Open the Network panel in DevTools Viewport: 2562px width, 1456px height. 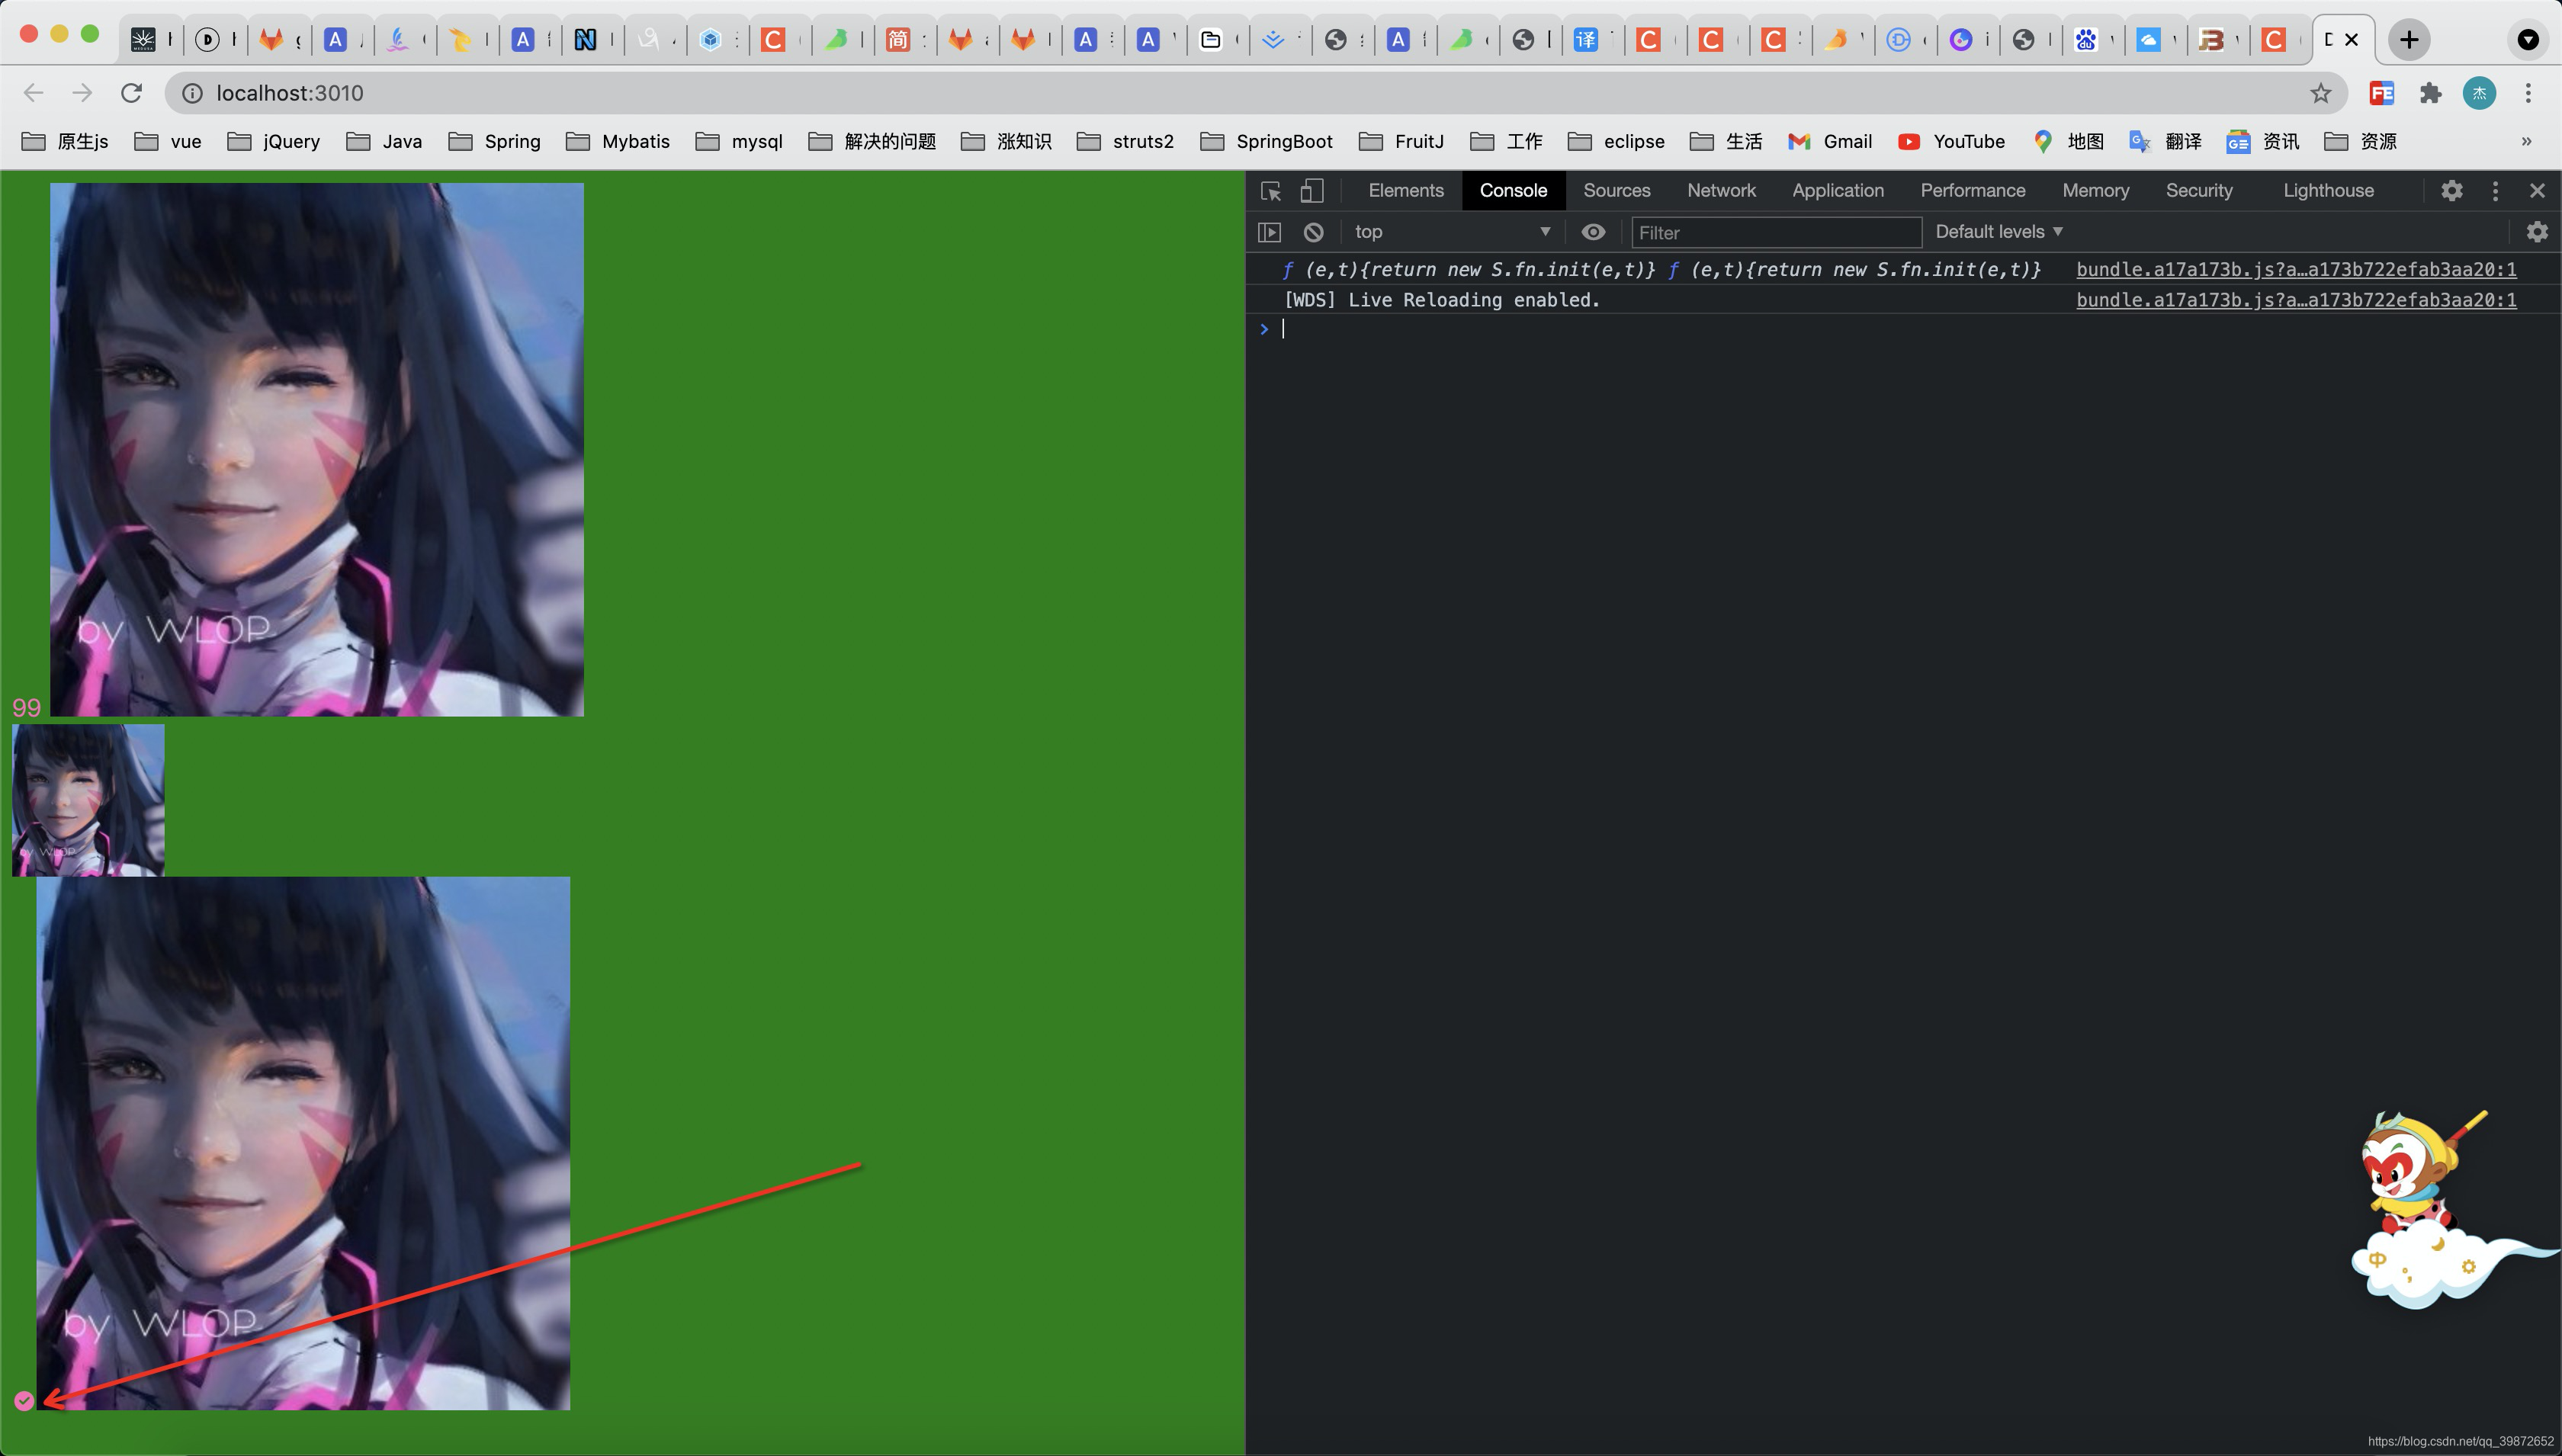pos(1719,190)
